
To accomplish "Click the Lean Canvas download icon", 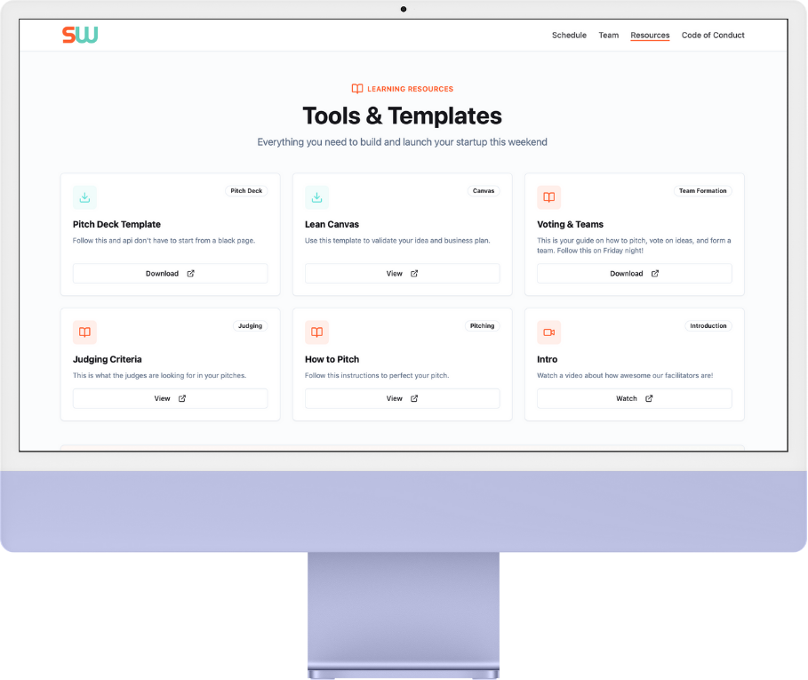I will click(316, 197).
